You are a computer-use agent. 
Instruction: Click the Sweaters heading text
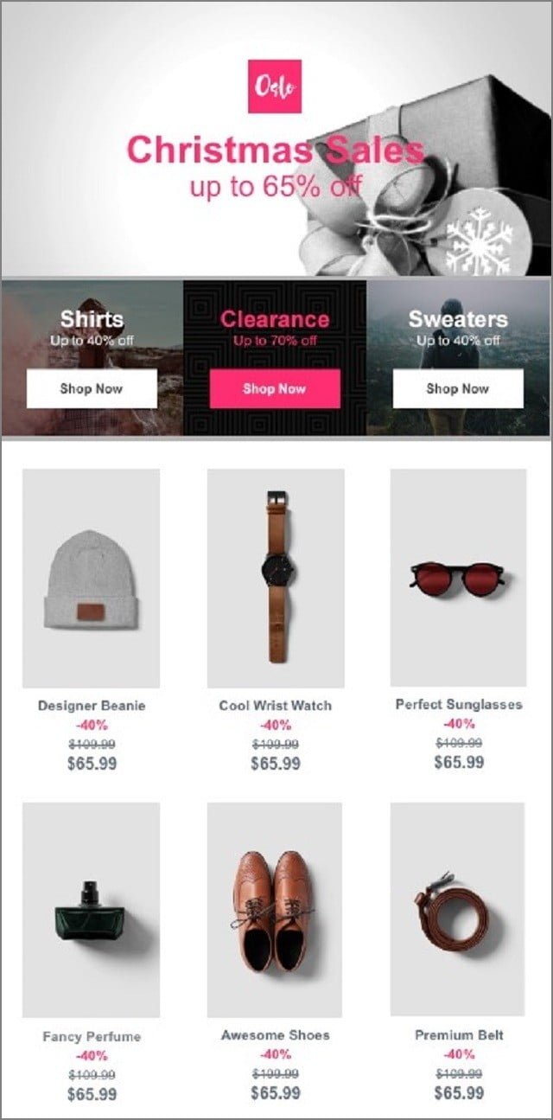coord(458,318)
